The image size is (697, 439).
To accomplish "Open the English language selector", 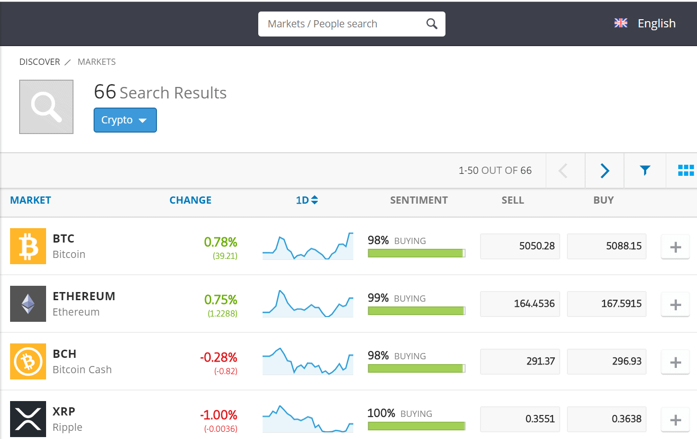I will (656, 23).
